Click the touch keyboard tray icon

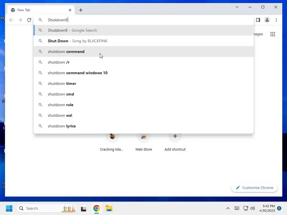[x=237, y=208]
